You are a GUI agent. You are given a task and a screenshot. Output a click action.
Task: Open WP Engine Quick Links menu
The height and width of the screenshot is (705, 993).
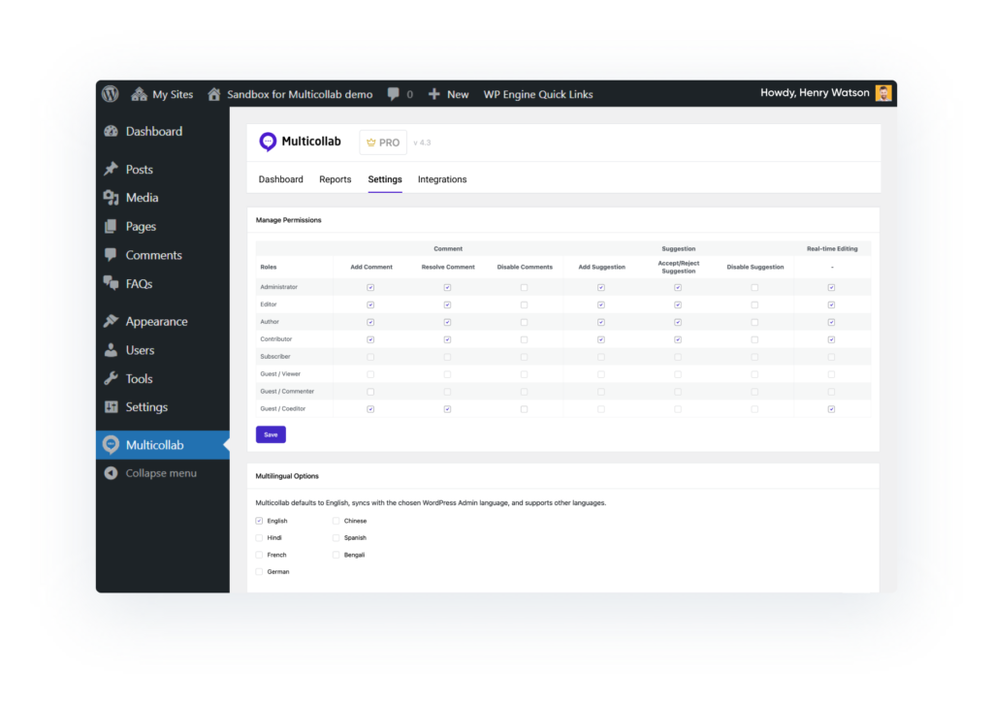pos(538,94)
